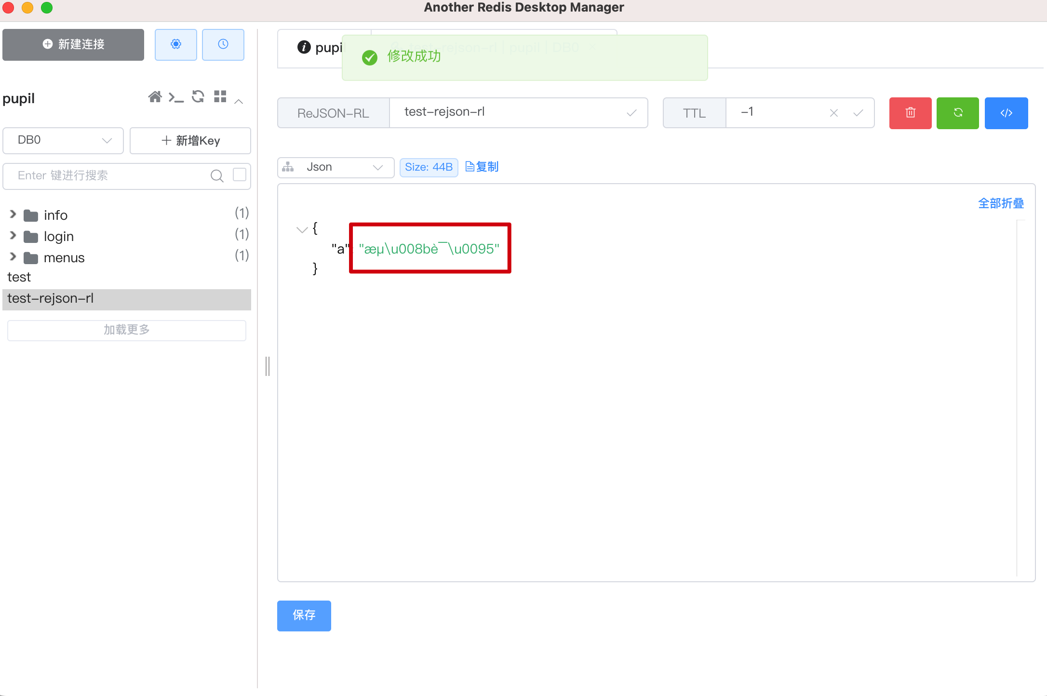Collapse all JSON using 全部折叠 link
1047x696 pixels.
click(x=1001, y=203)
